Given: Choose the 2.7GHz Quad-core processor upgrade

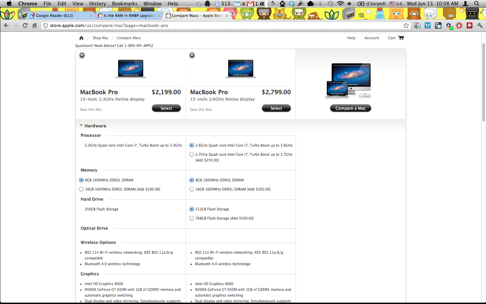Looking at the screenshot, I should [192, 154].
